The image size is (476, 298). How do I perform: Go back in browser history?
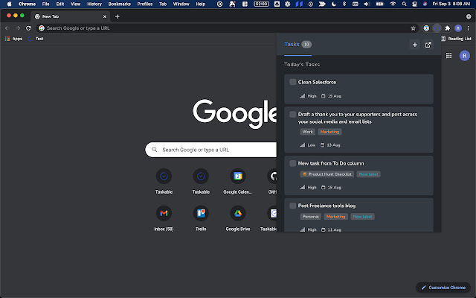(x=7, y=28)
